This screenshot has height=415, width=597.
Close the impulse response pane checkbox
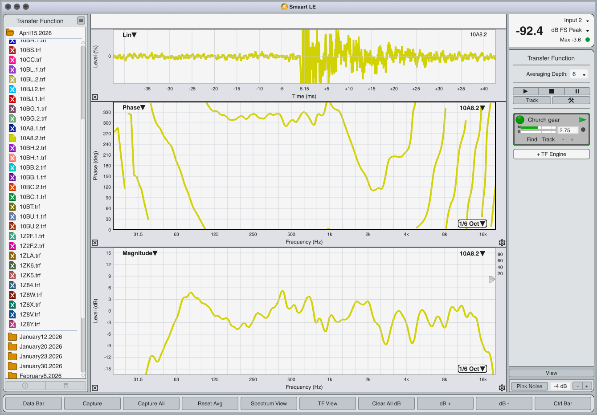point(95,97)
